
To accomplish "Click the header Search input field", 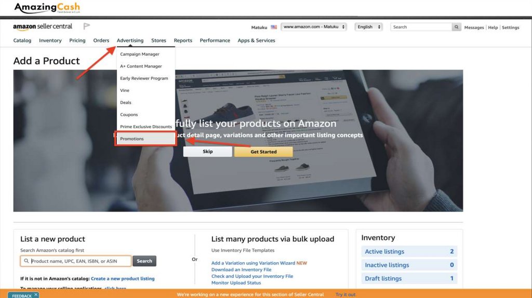I will coord(421,27).
